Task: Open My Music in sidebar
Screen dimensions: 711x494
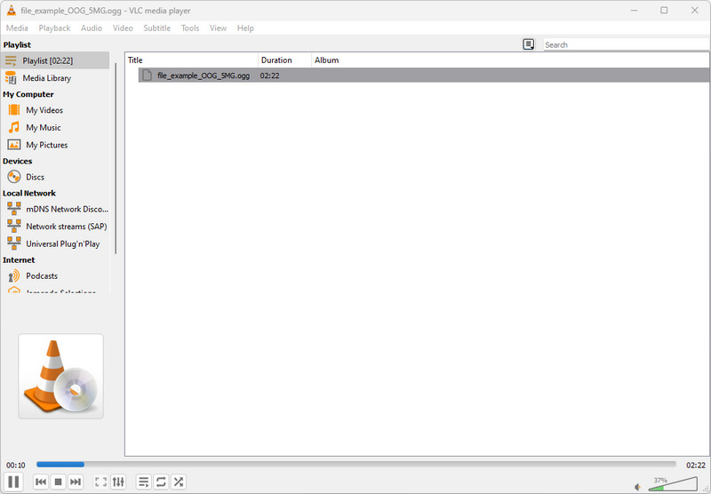Action: (x=55, y=127)
